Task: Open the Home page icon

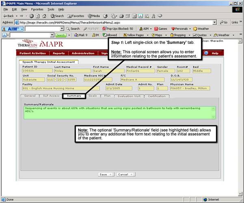Action: pos(44,16)
